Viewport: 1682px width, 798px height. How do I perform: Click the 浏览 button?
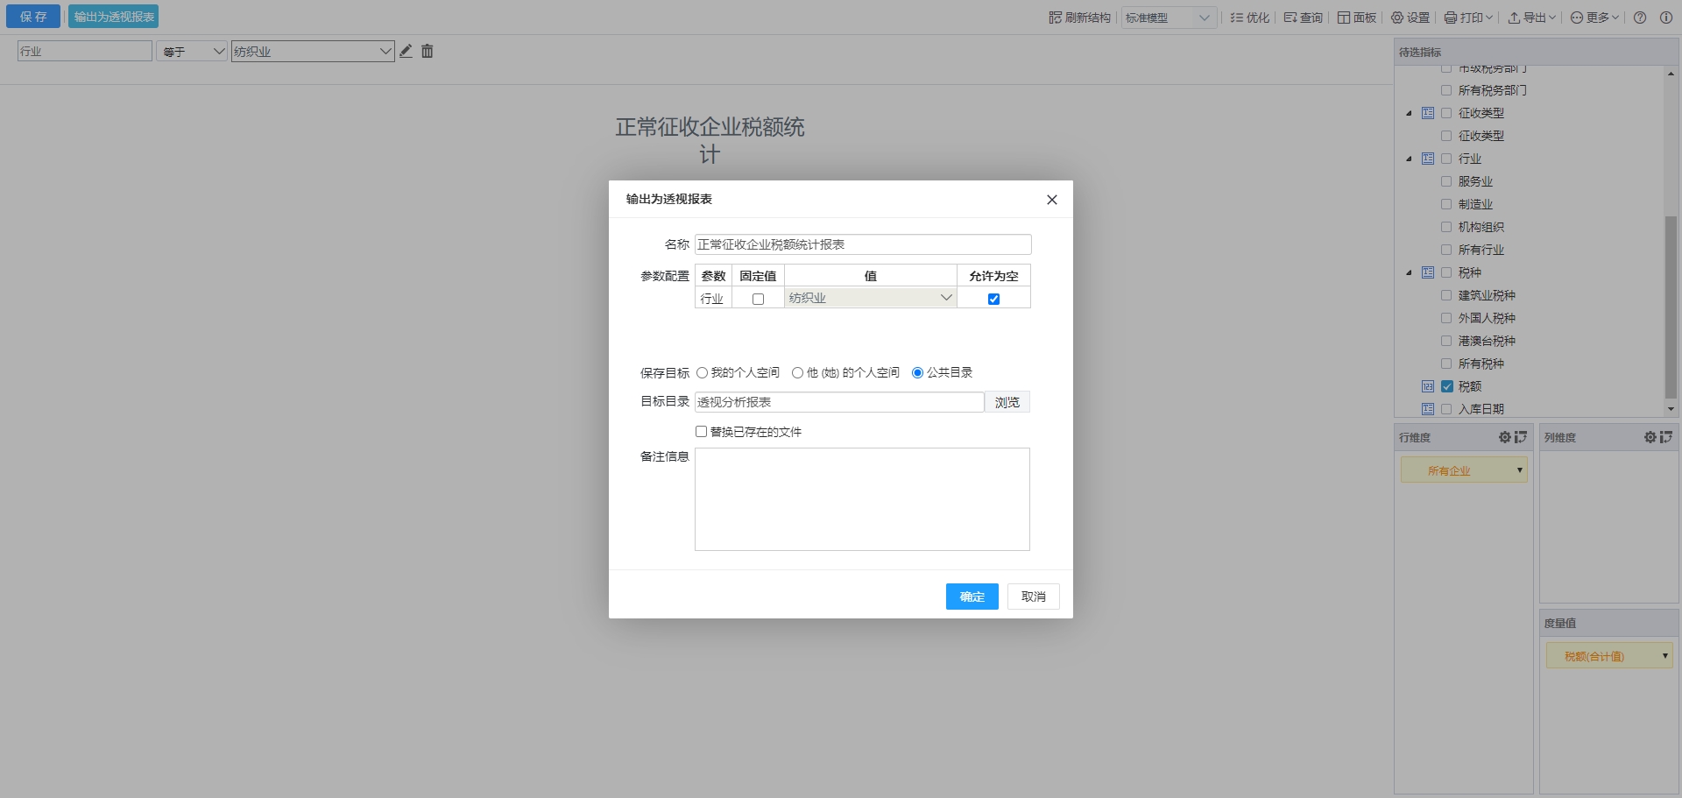(1007, 402)
